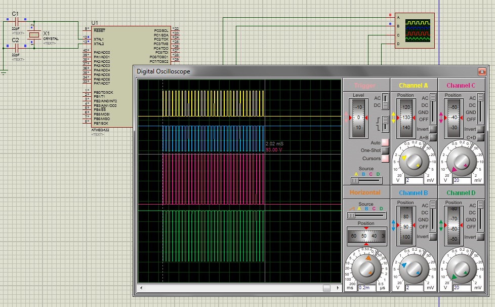Click Channel D Position thumbwheel
This screenshot has width=495, height=307.
pos(453,225)
